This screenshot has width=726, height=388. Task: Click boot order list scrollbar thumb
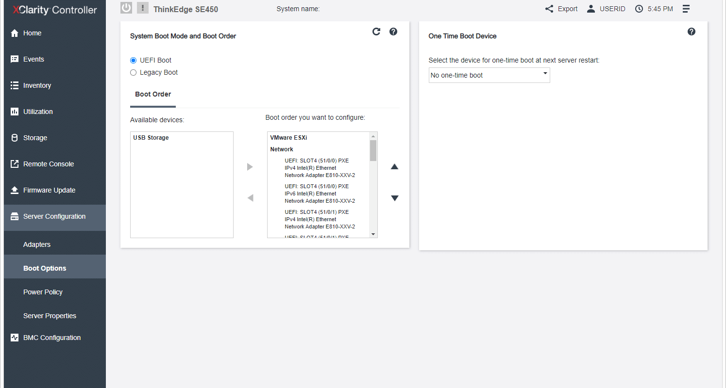(373, 151)
